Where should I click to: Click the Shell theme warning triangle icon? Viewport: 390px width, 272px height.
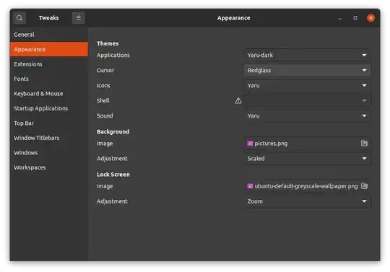pyautogui.click(x=238, y=100)
